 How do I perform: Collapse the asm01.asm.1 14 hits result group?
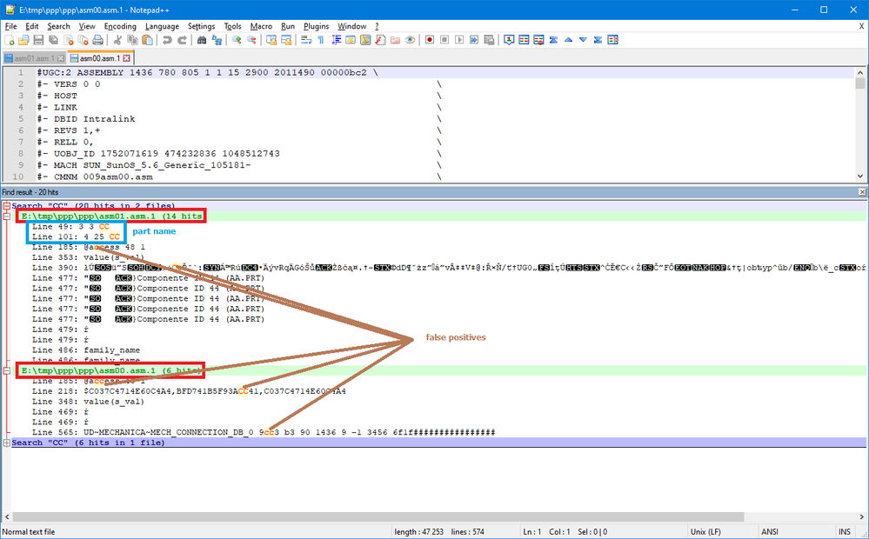click(x=8, y=215)
